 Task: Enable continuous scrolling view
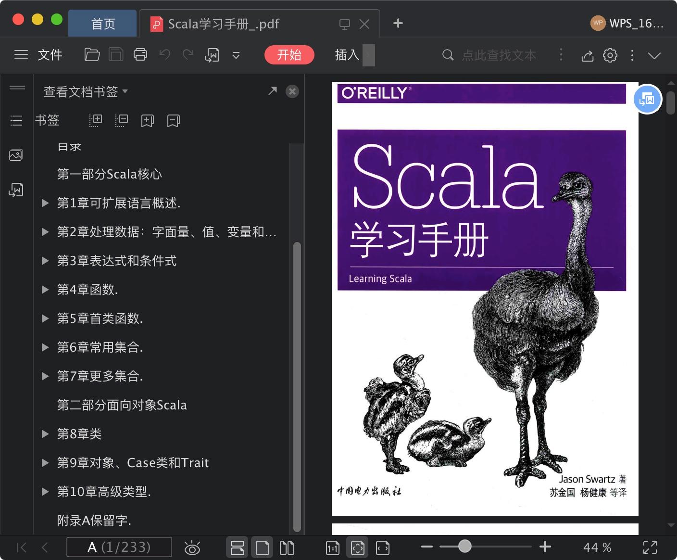[237, 547]
